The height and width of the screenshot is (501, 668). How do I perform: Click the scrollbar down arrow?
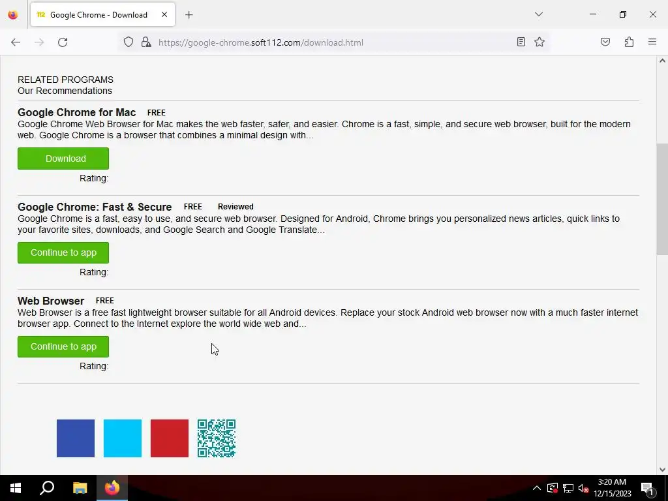click(x=662, y=470)
